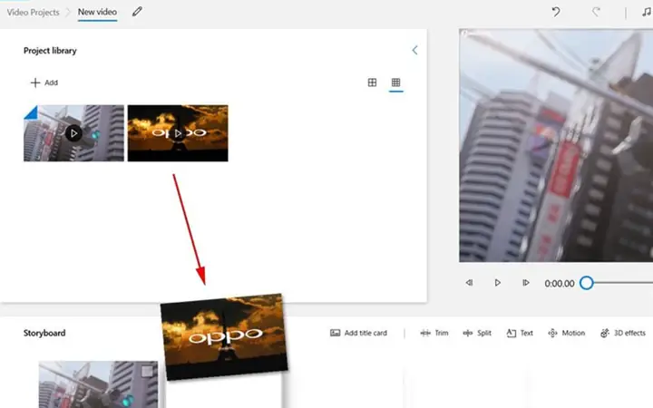Image resolution: width=653 pixels, height=408 pixels.
Task: Play the video preview
Action: coord(497,283)
